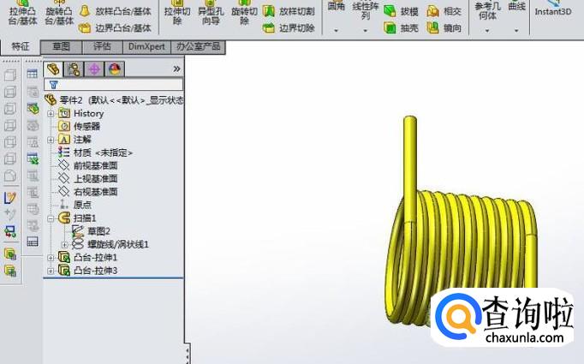Select the 传感器 sensors item

(80, 126)
